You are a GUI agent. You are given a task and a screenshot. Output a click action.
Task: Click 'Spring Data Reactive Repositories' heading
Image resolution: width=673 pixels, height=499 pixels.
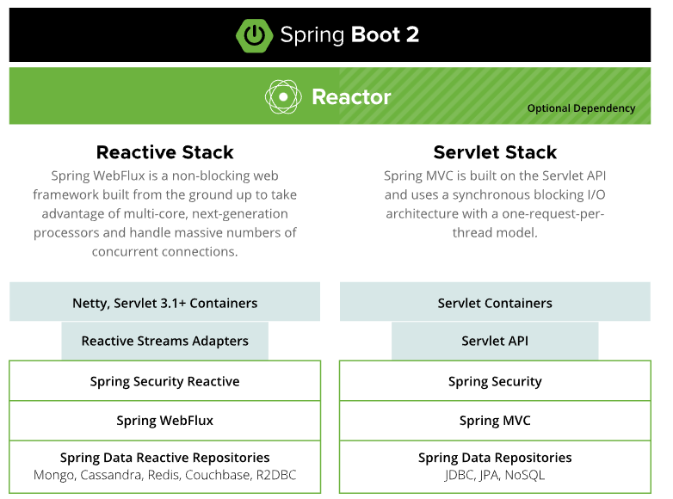[165, 458]
